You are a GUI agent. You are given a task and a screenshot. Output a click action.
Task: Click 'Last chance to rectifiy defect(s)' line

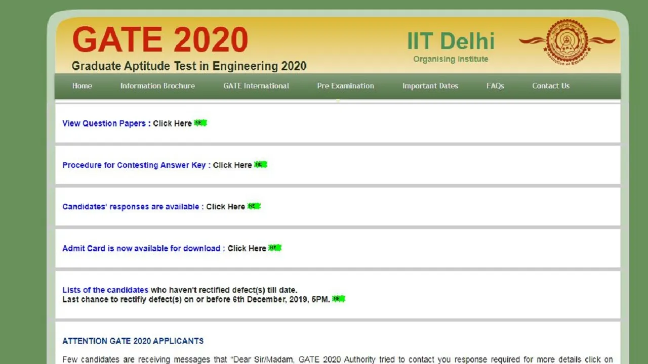tap(196, 299)
